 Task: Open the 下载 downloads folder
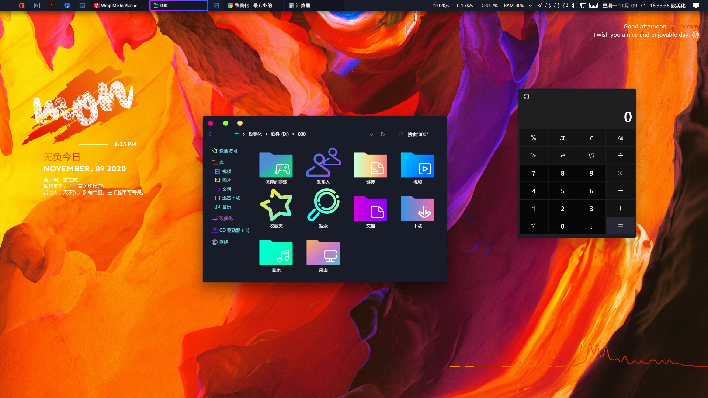[417, 209]
